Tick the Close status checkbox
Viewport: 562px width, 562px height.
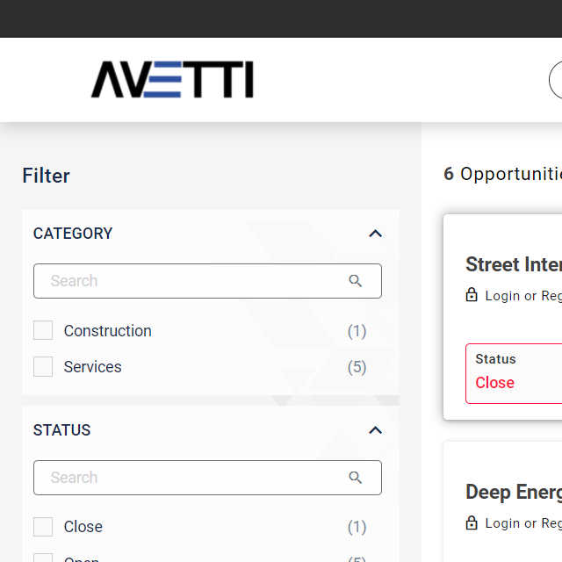[x=43, y=527]
